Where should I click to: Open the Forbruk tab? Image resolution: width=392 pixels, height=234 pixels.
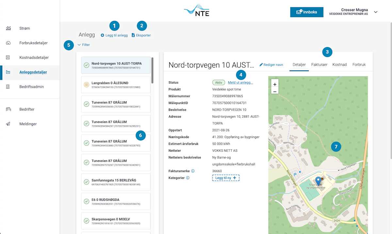click(x=359, y=65)
